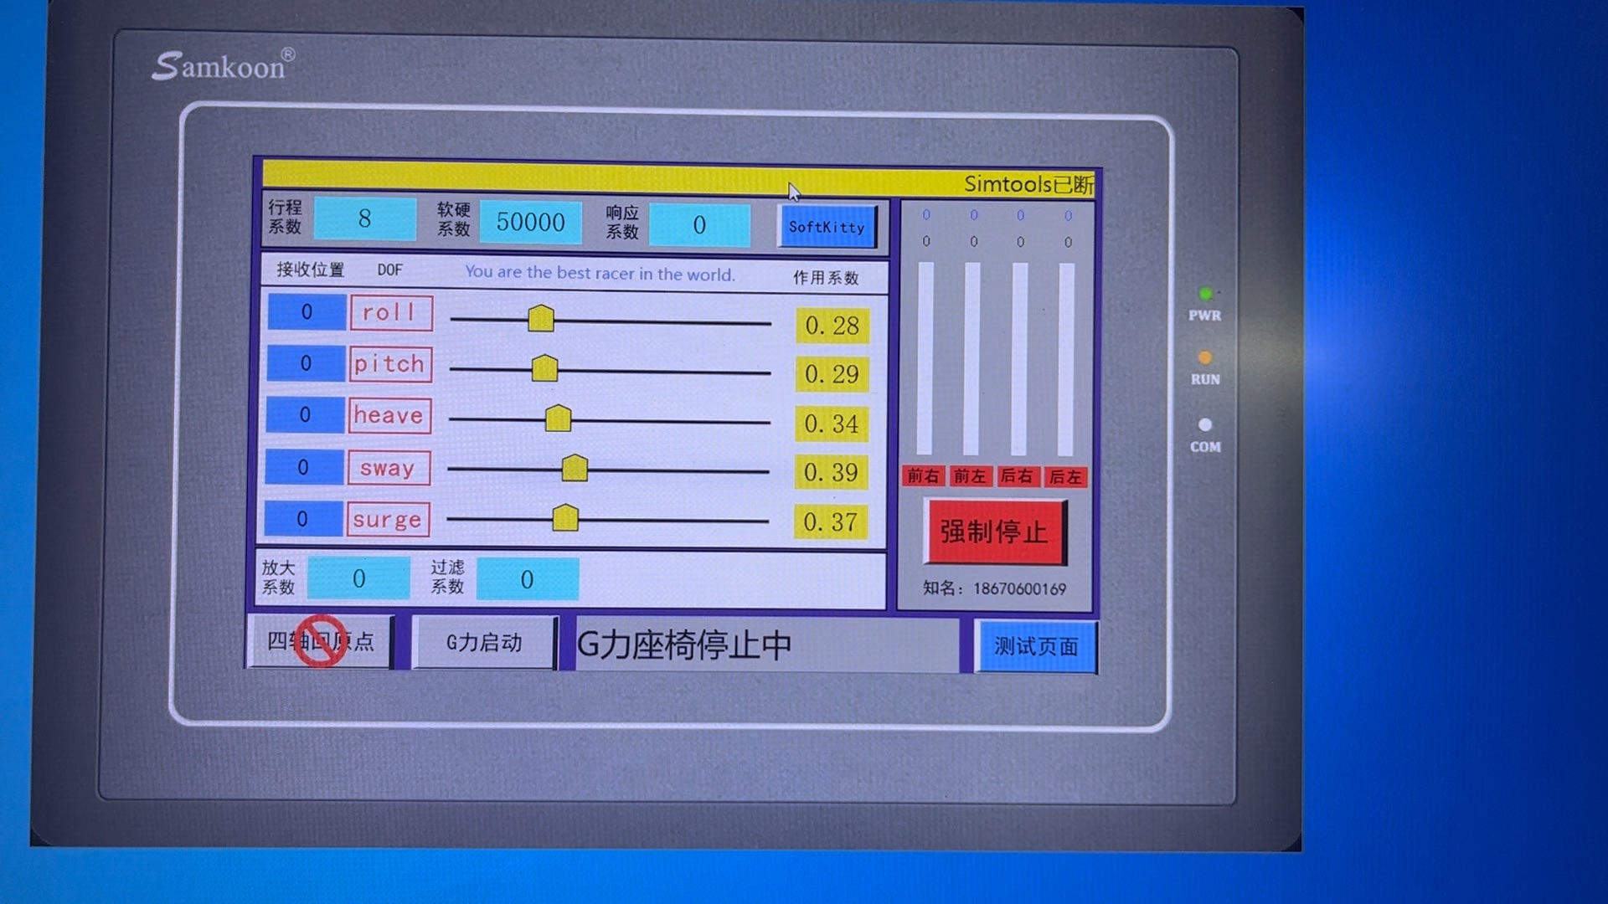This screenshot has height=904, width=1608.
Task: Click the COM status indicator icon
Action: [1205, 422]
